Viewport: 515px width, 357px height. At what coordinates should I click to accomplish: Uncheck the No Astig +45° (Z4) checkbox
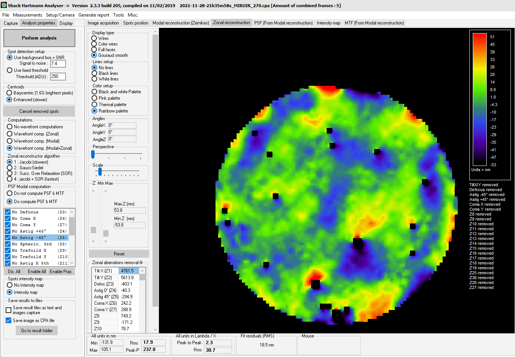click(x=8, y=231)
